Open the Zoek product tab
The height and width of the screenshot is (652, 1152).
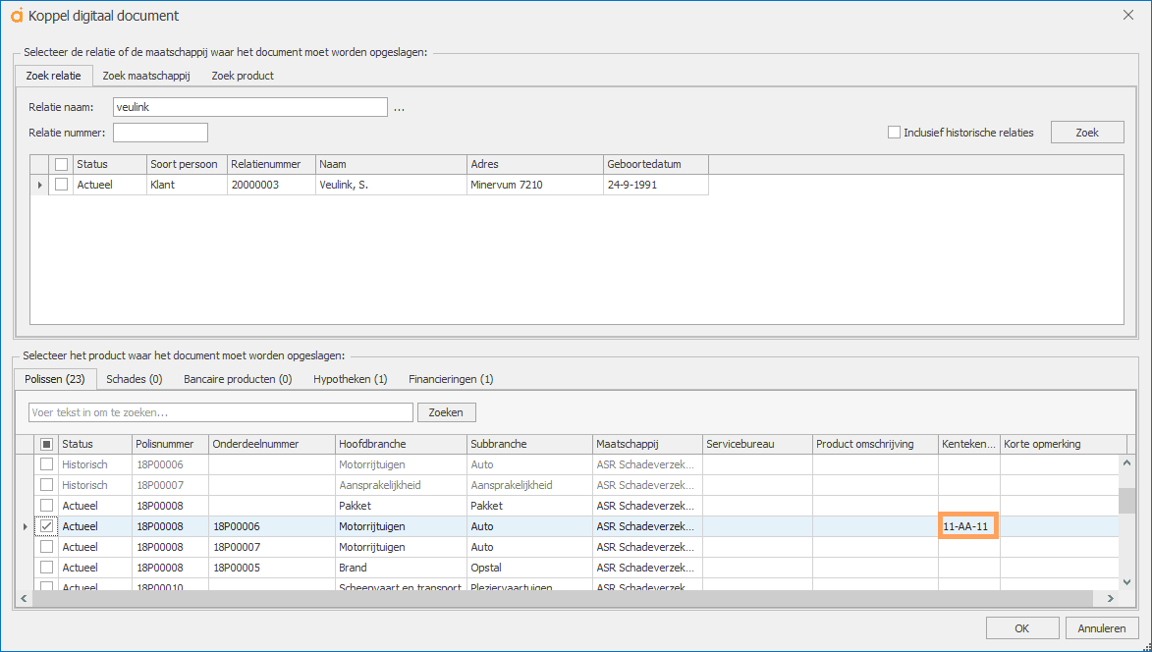[x=243, y=76]
